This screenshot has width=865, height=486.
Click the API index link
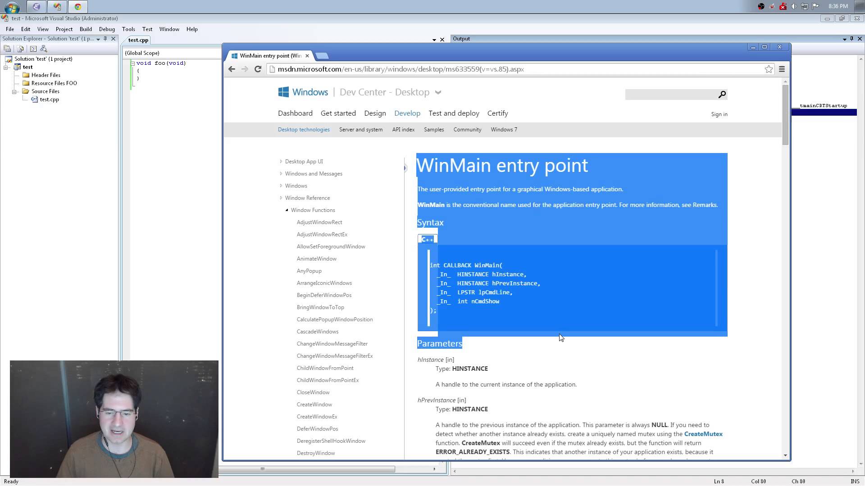[x=403, y=130]
